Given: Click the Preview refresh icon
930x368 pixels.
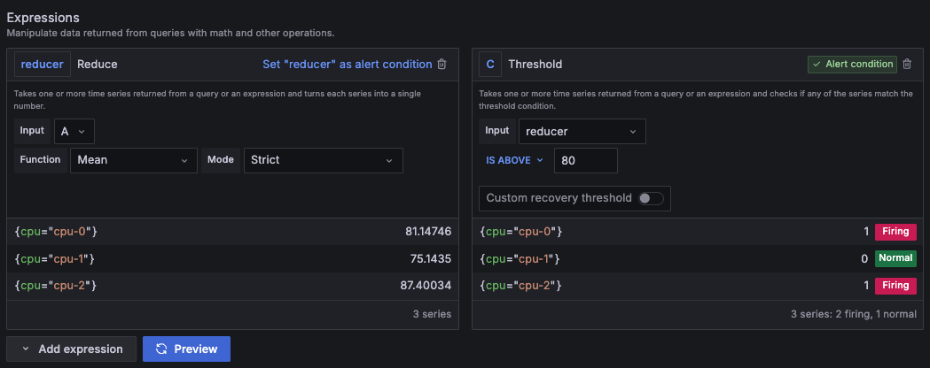Looking at the screenshot, I should [x=161, y=349].
